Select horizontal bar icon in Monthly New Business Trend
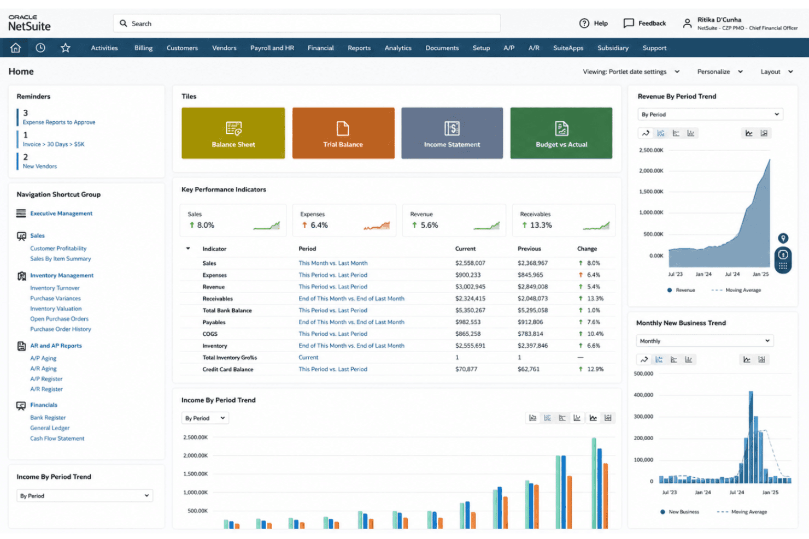Viewport: 809px width, 539px height. [x=674, y=359]
